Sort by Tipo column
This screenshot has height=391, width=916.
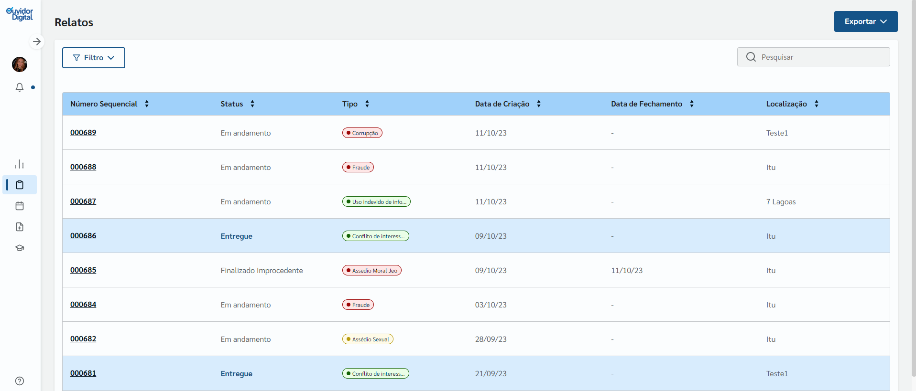367,104
